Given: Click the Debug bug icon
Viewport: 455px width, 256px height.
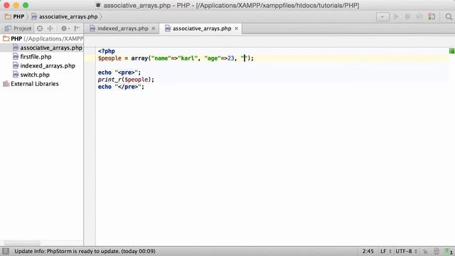Looking at the screenshot, I should pos(407,17).
